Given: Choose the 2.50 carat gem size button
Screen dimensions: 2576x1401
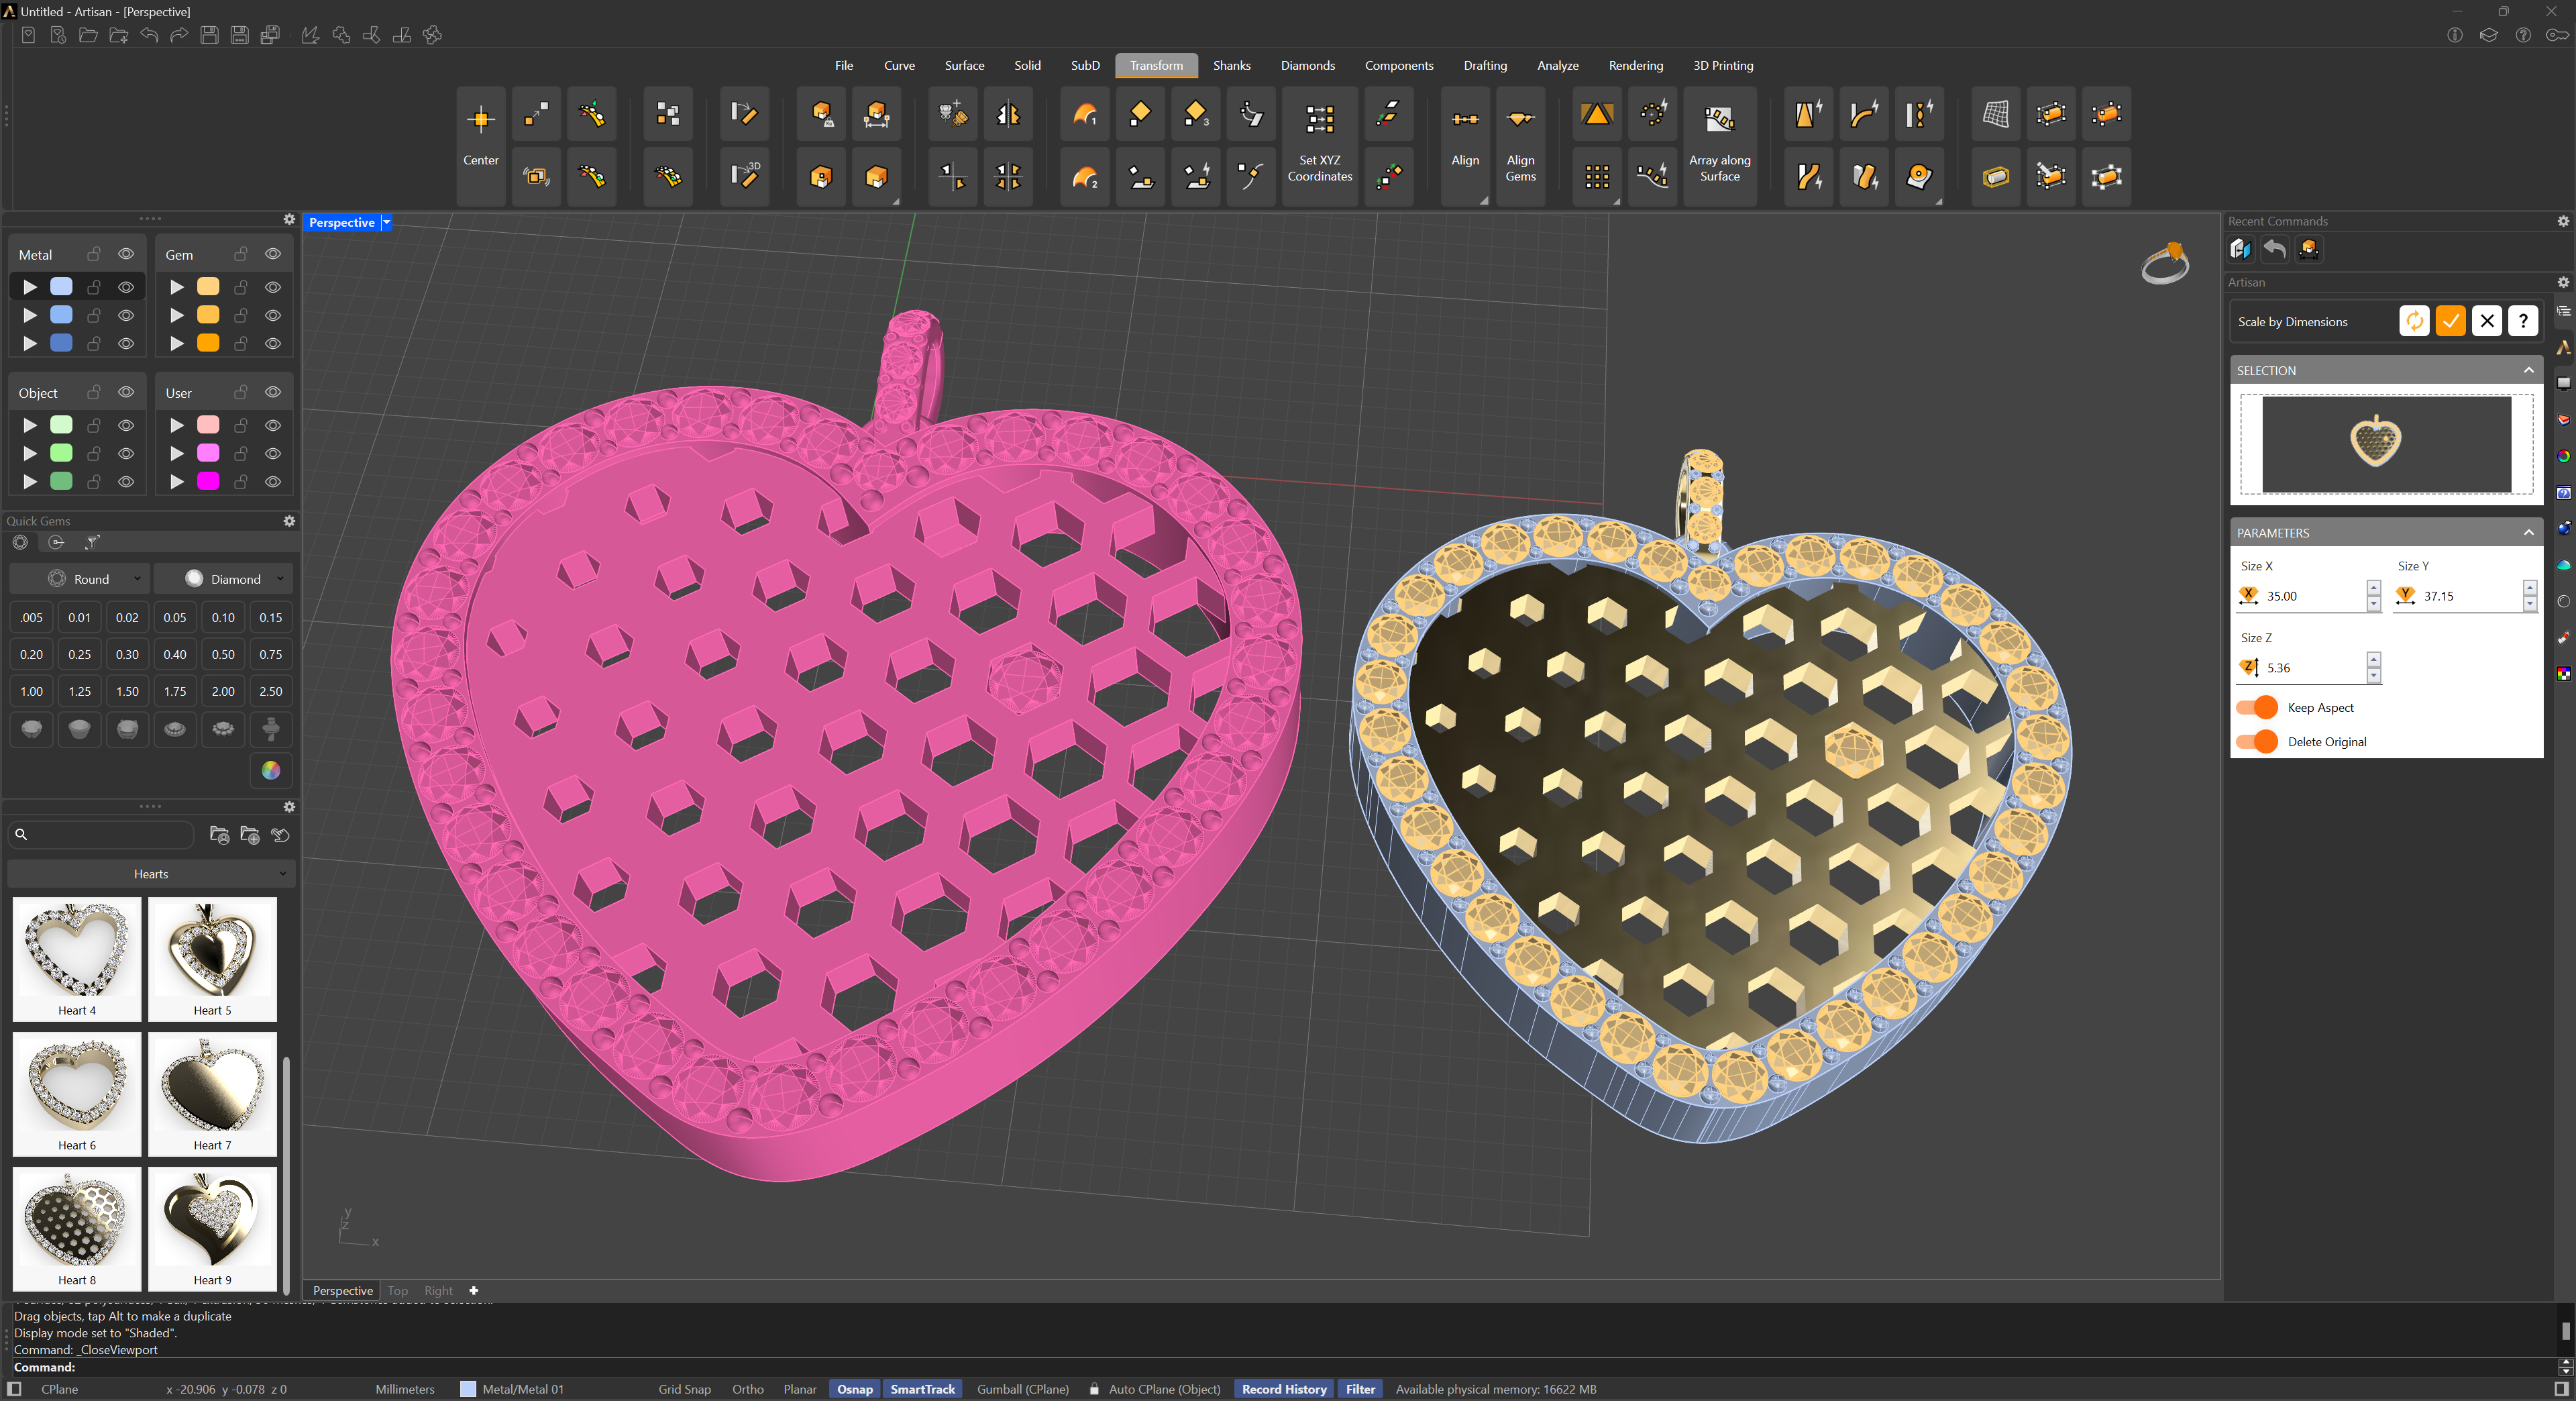Looking at the screenshot, I should tap(270, 691).
